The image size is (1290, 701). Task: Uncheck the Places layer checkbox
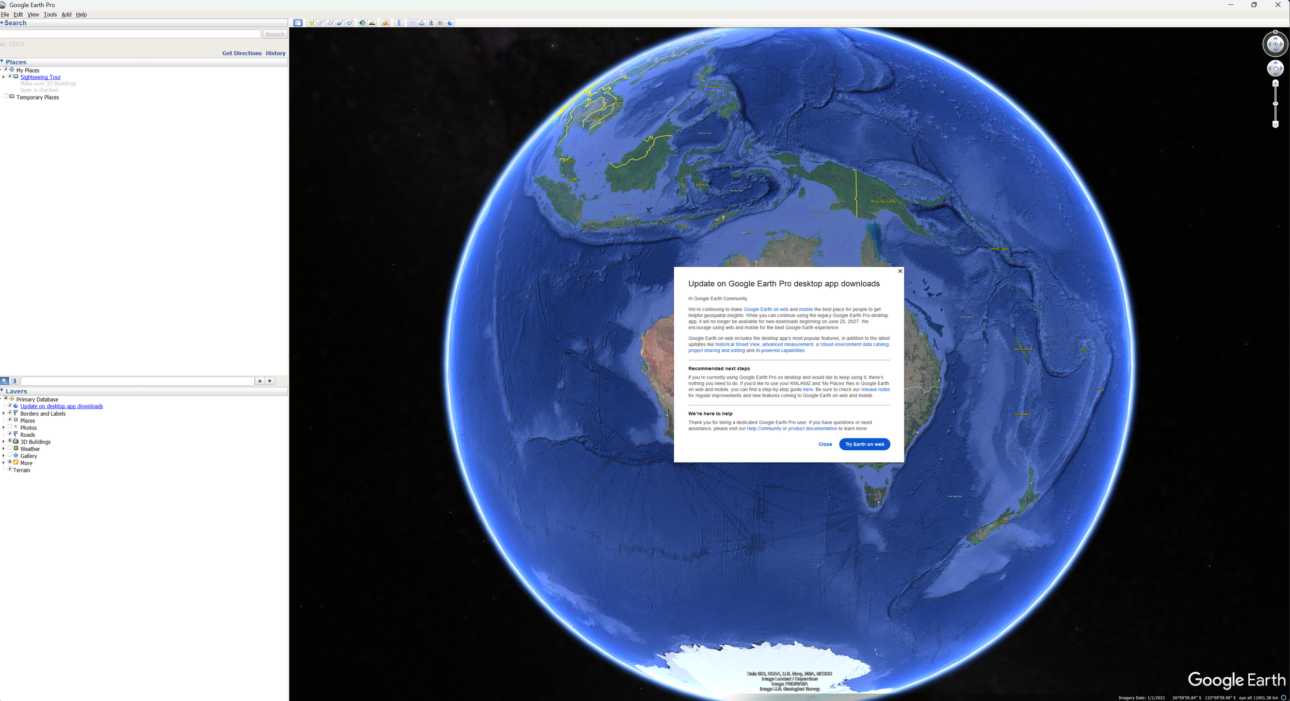click(10, 420)
